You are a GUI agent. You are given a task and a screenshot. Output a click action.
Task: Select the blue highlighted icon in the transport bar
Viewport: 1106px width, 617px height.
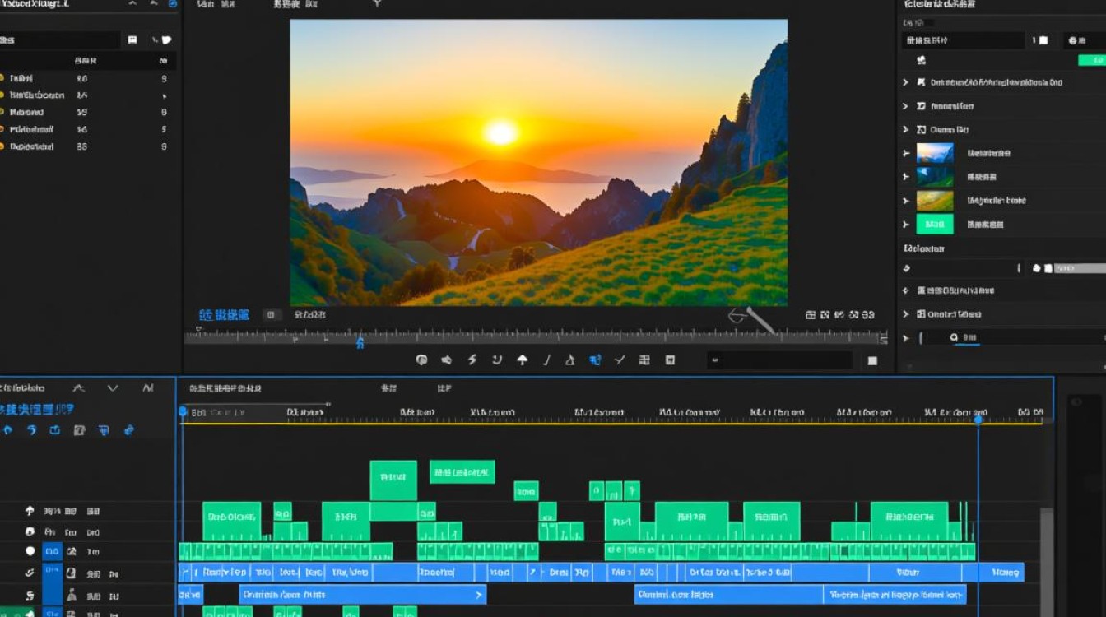click(x=595, y=360)
